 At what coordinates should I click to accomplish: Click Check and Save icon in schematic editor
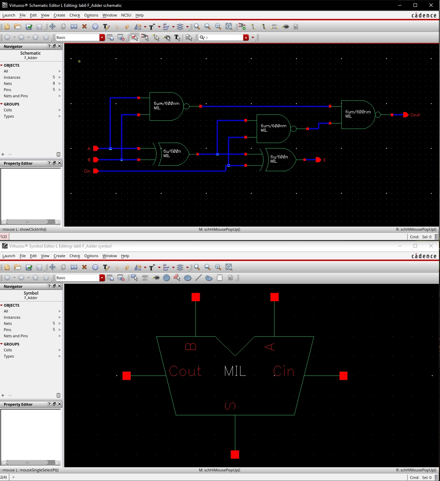pos(29,26)
